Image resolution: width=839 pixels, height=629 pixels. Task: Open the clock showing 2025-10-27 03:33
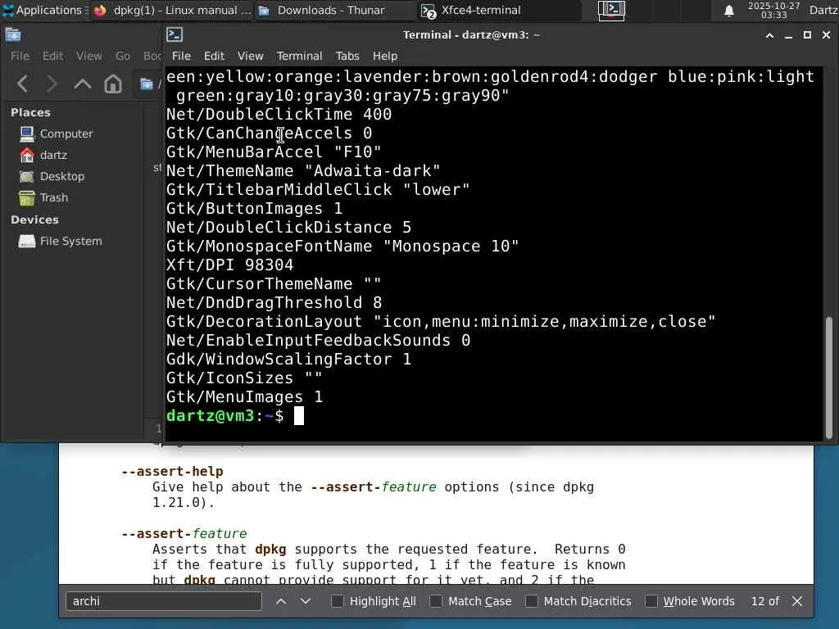[773, 10]
